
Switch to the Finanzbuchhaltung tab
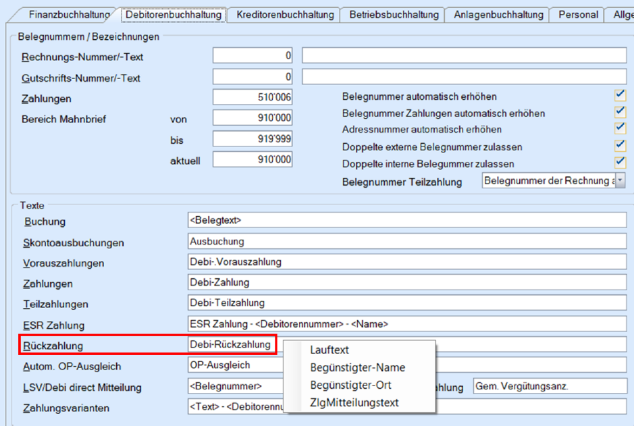click(x=68, y=14)
